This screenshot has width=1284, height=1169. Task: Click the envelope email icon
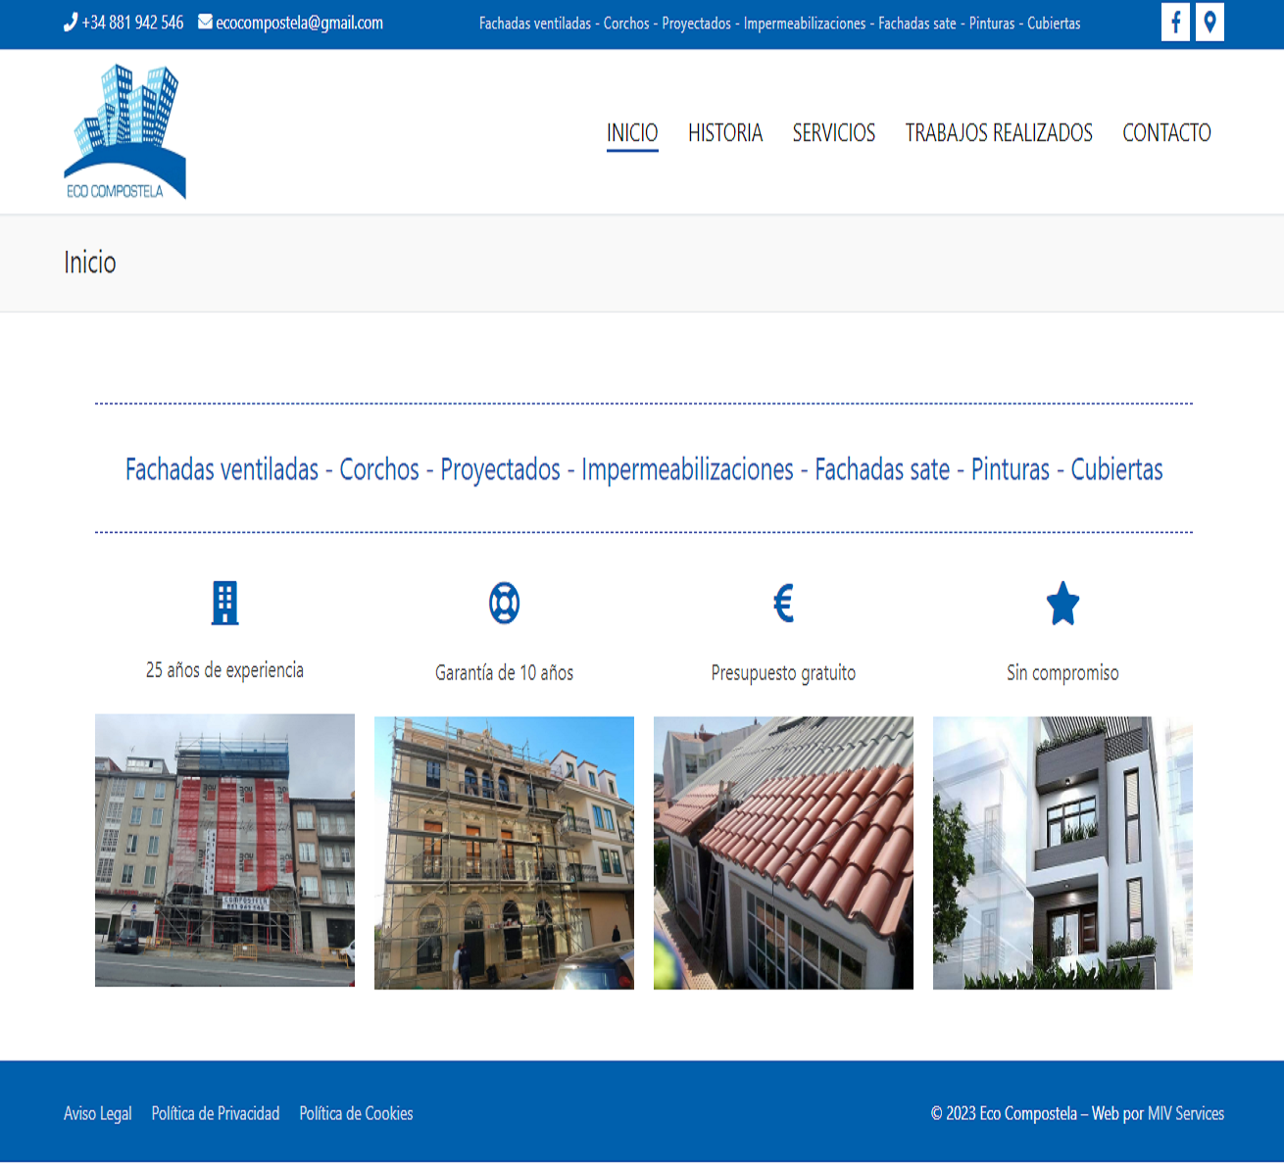coord(205,22)
